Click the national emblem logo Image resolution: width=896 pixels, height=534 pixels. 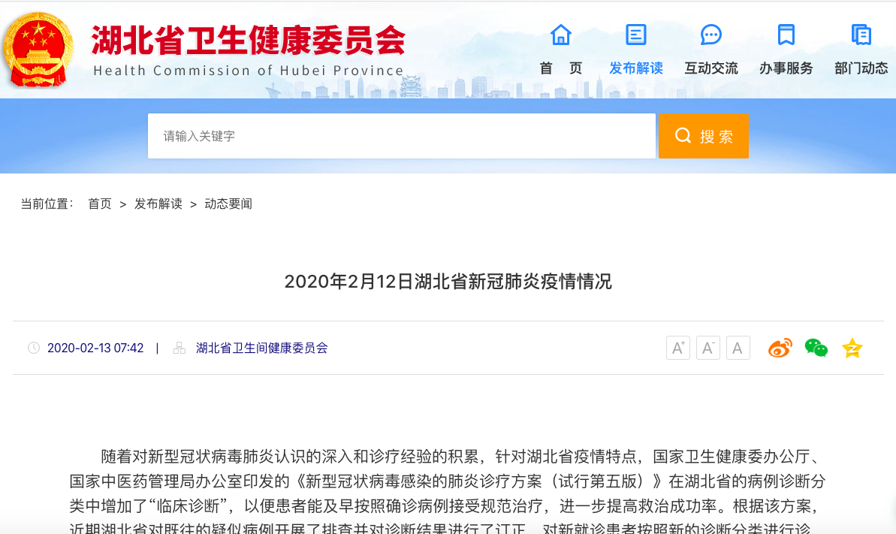coord(38,49)
